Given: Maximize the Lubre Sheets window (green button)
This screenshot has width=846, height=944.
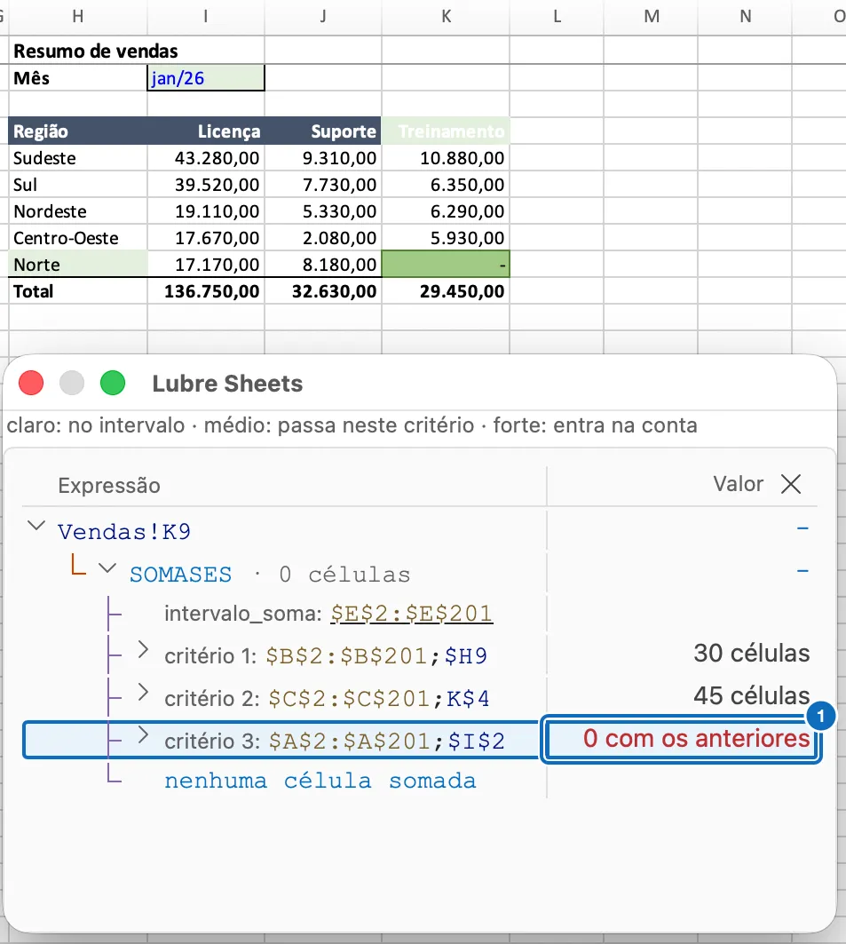Looking at the screenshot, I should click(113, 383).
